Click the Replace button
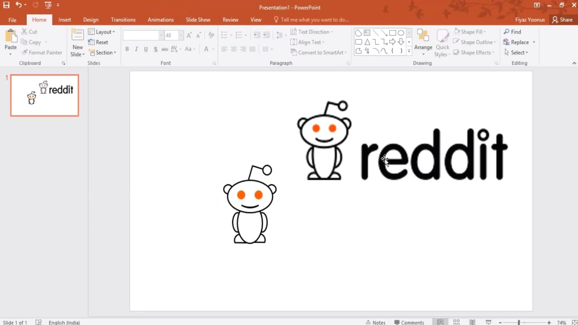578x325 pixels. click(x=519, y=42)
